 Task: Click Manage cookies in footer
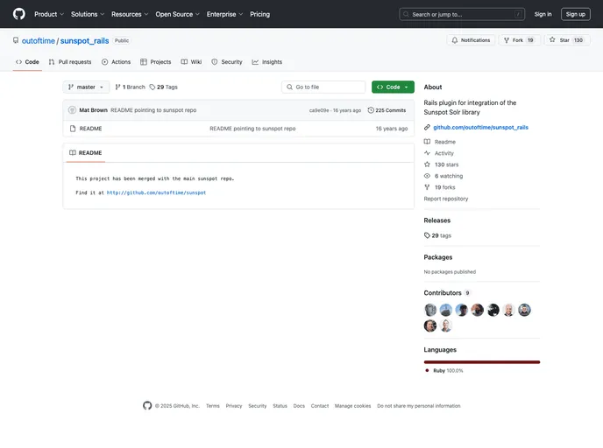352,406
